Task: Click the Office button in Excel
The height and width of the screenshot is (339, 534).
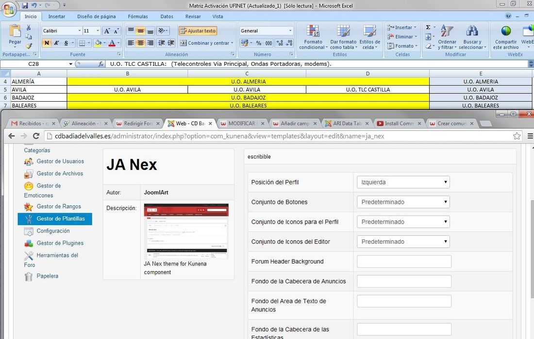Action: point(9,9)
